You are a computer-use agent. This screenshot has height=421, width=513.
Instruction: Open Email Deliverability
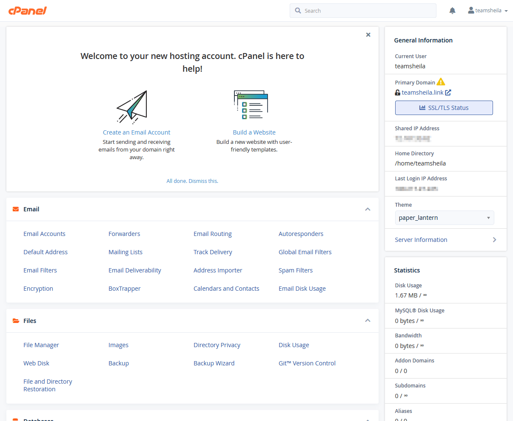tap(135, 270)
